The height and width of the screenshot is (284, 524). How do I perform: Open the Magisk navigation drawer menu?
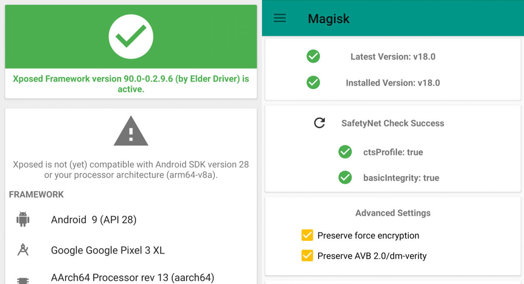click(x=279, y=18)
